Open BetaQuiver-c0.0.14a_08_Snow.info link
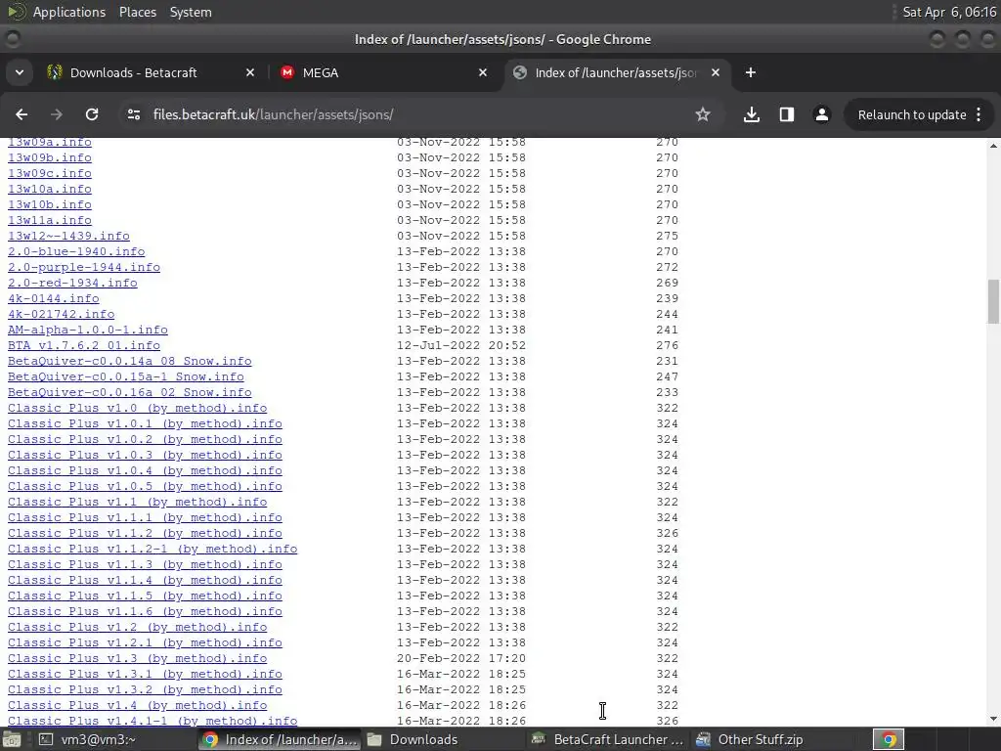 (x=130, y=361)
